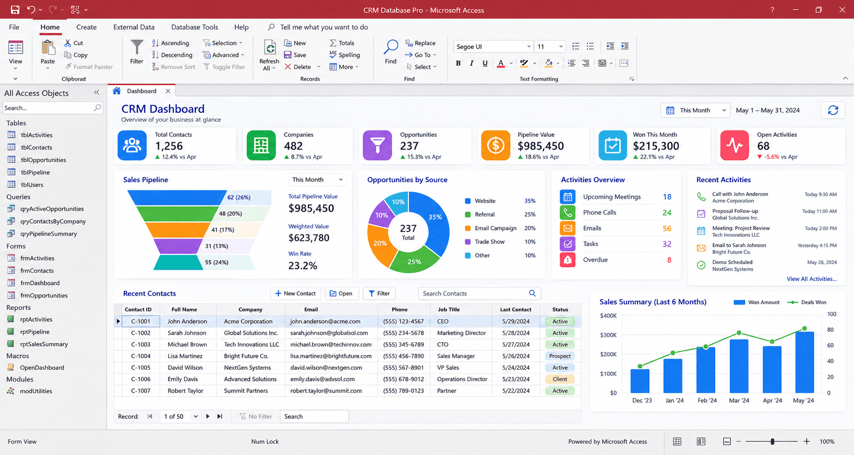Click the Companies building icon
The image size is (854, 455).
[261, 146]
